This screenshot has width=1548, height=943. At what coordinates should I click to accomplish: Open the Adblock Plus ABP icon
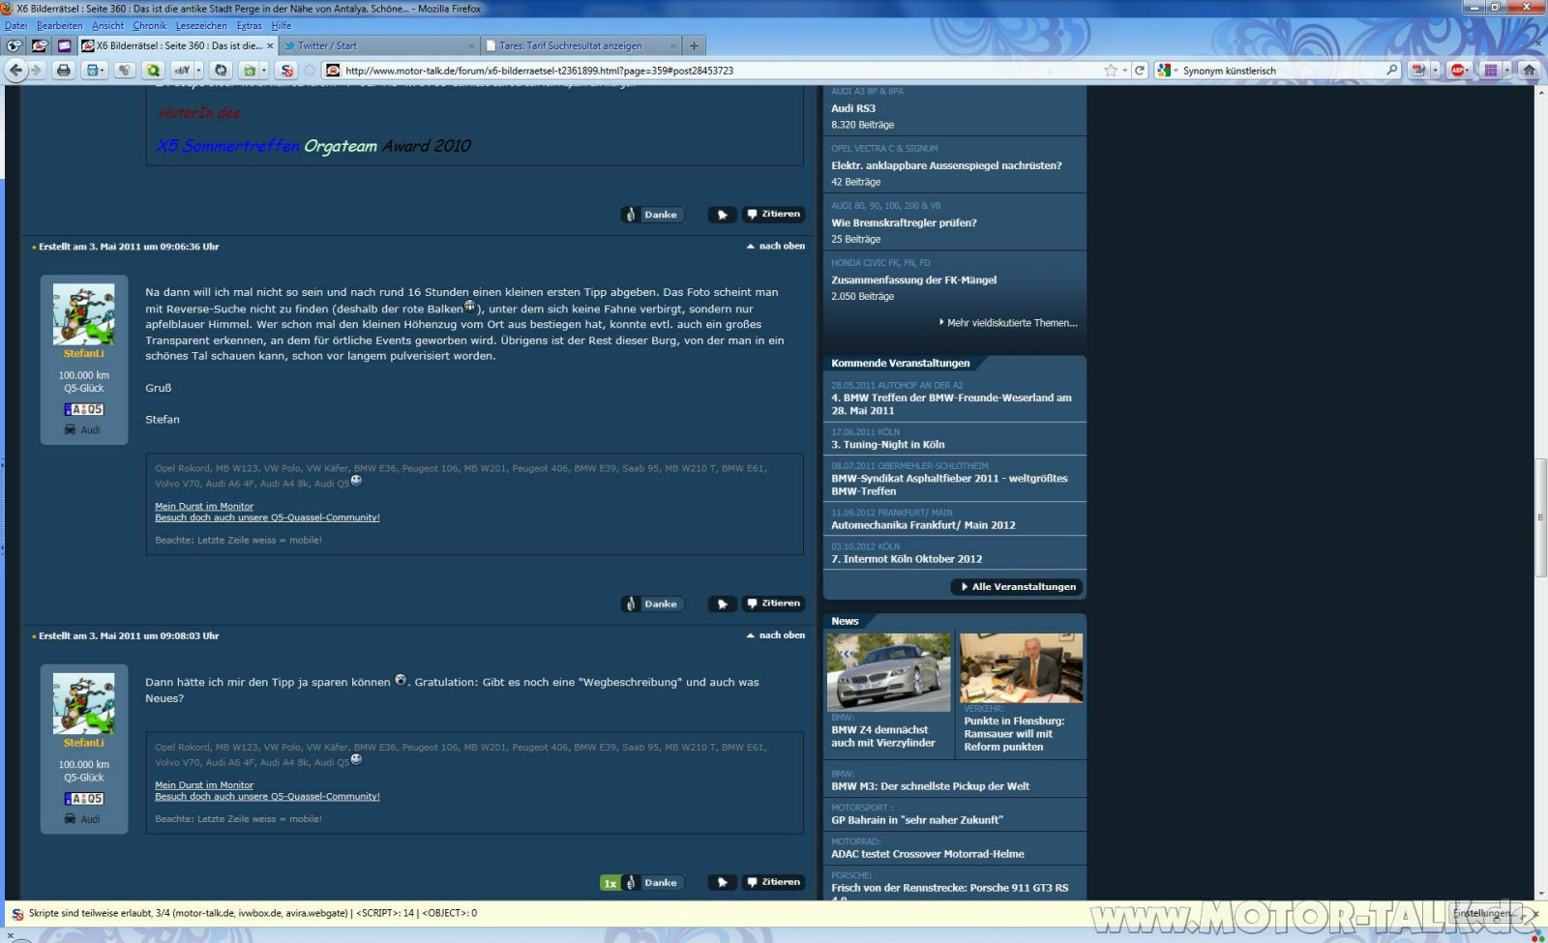(1457, 71)
